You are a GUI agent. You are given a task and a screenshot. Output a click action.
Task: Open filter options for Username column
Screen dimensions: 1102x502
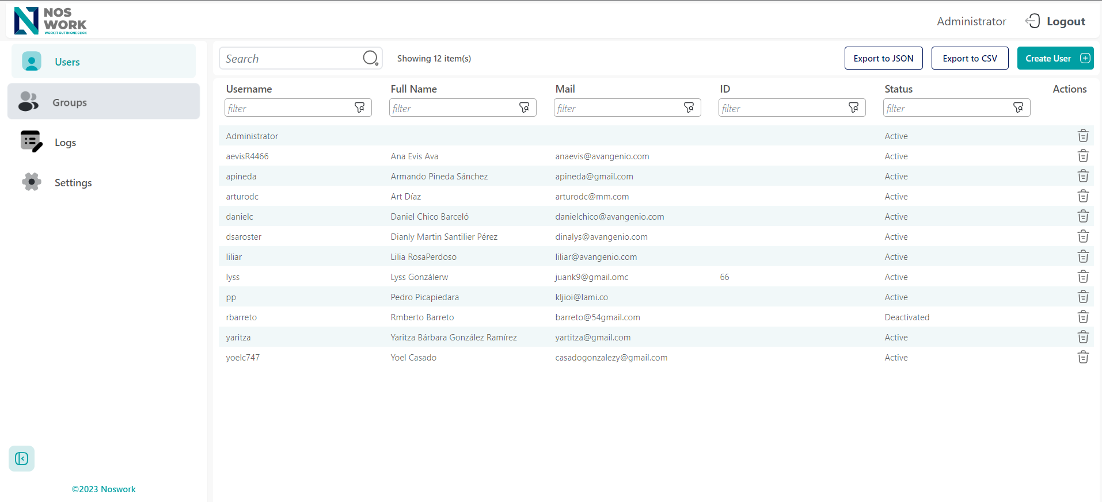pyautogui.click(x=359, y=108)
